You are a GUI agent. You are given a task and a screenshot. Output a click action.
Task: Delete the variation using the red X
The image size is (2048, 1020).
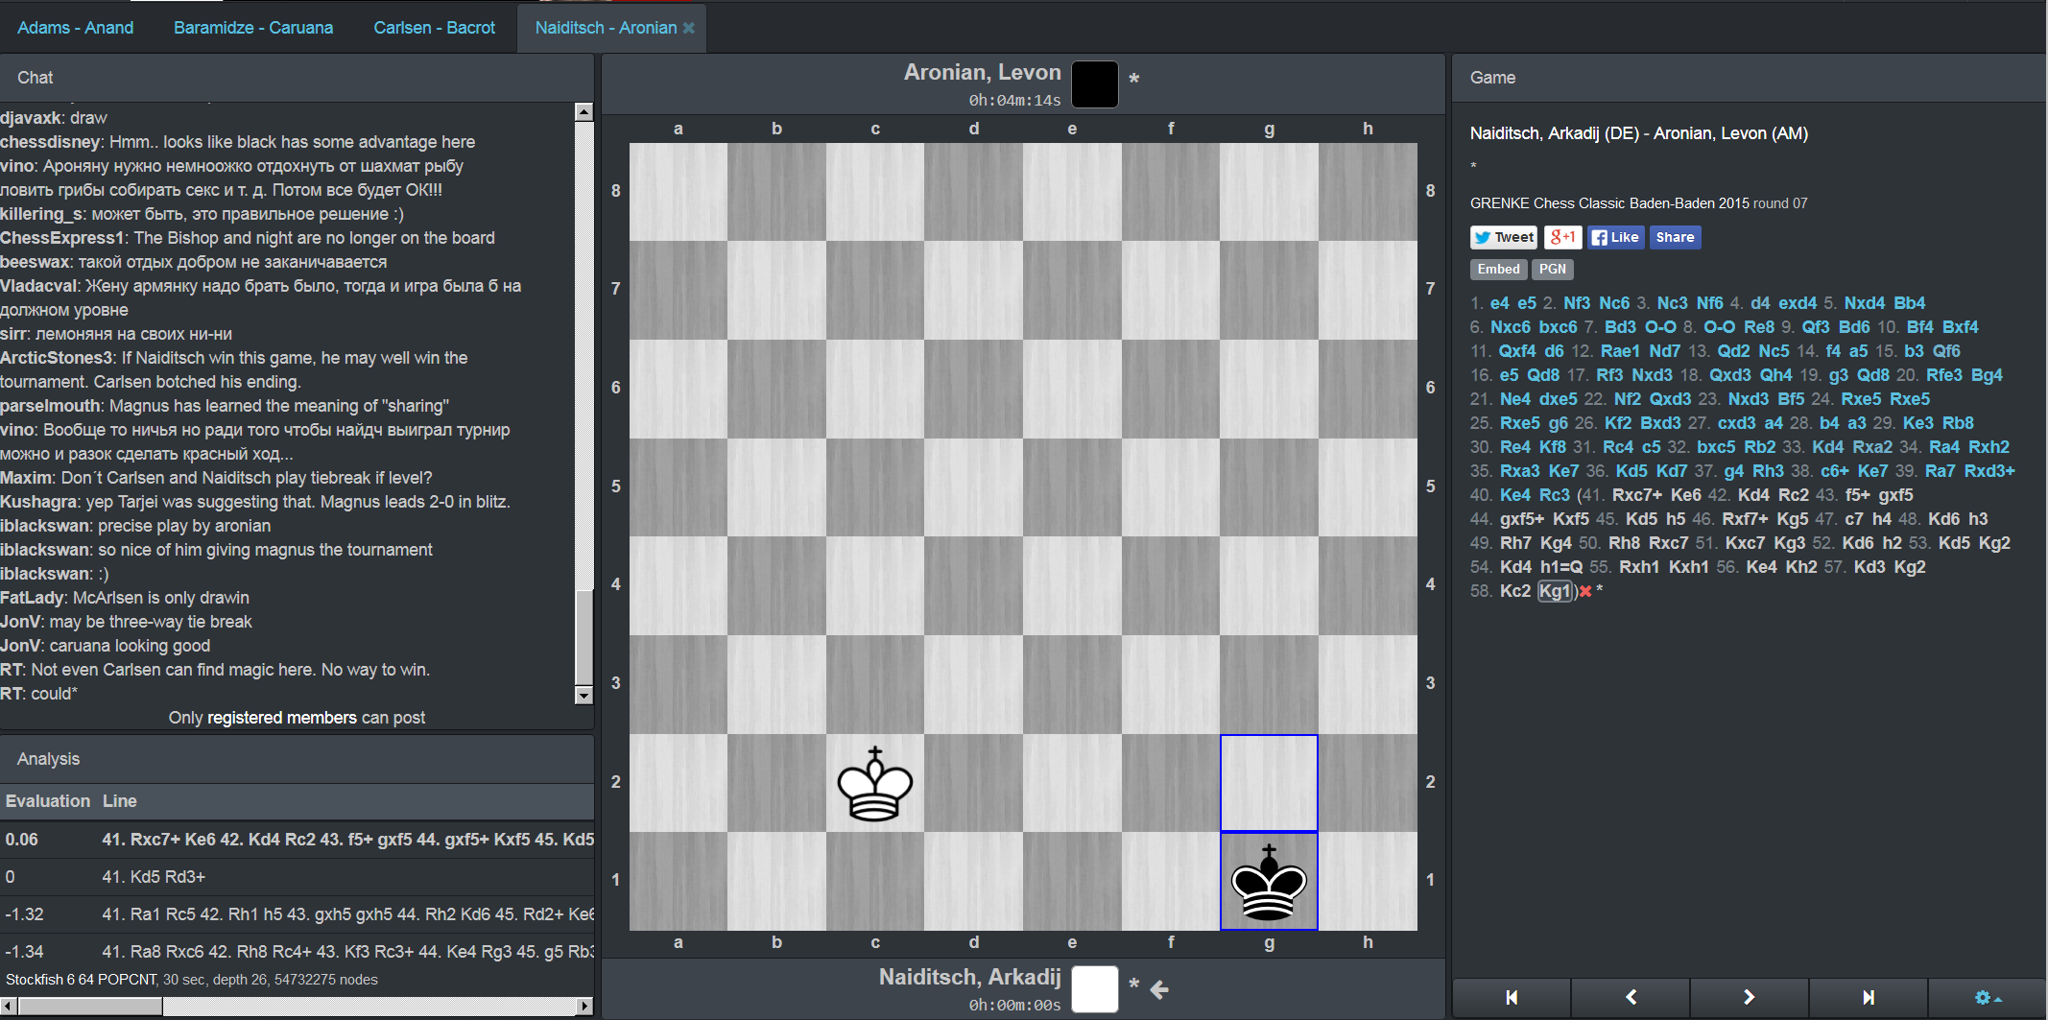click(1585, 591)
